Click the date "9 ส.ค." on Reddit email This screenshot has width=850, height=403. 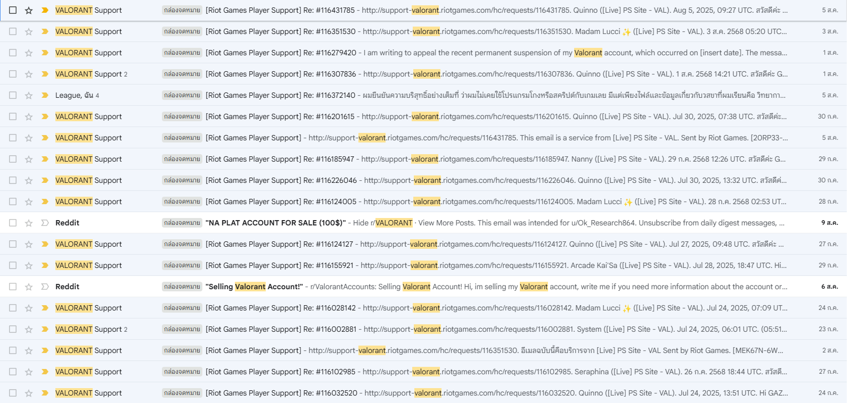click(x=829, y=223)
